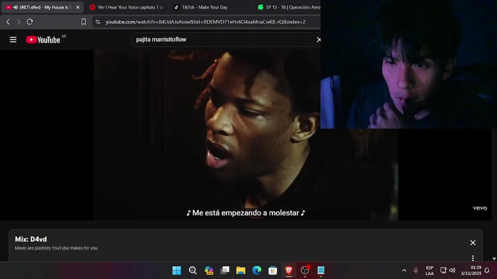497x279 pixels.
Task: Open Microsoft Store from taskbar
Action: [273, 270]
